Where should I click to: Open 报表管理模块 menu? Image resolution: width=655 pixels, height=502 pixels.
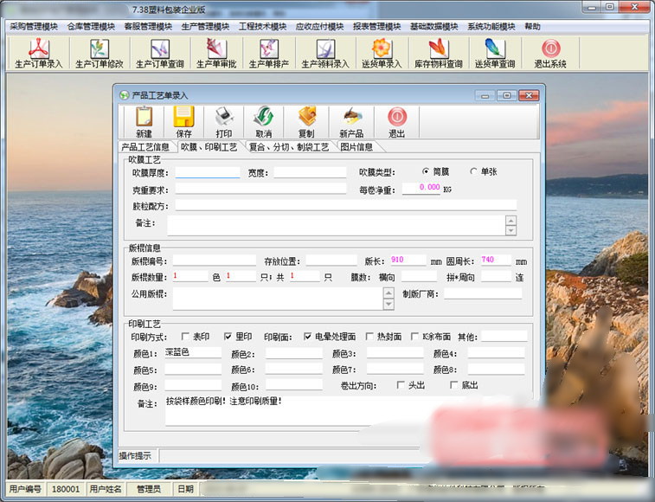[x=376, y=27]
